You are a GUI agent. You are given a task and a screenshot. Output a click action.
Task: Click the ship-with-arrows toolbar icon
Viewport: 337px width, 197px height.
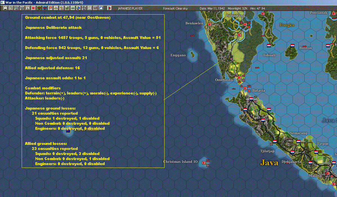pos(73,8)
